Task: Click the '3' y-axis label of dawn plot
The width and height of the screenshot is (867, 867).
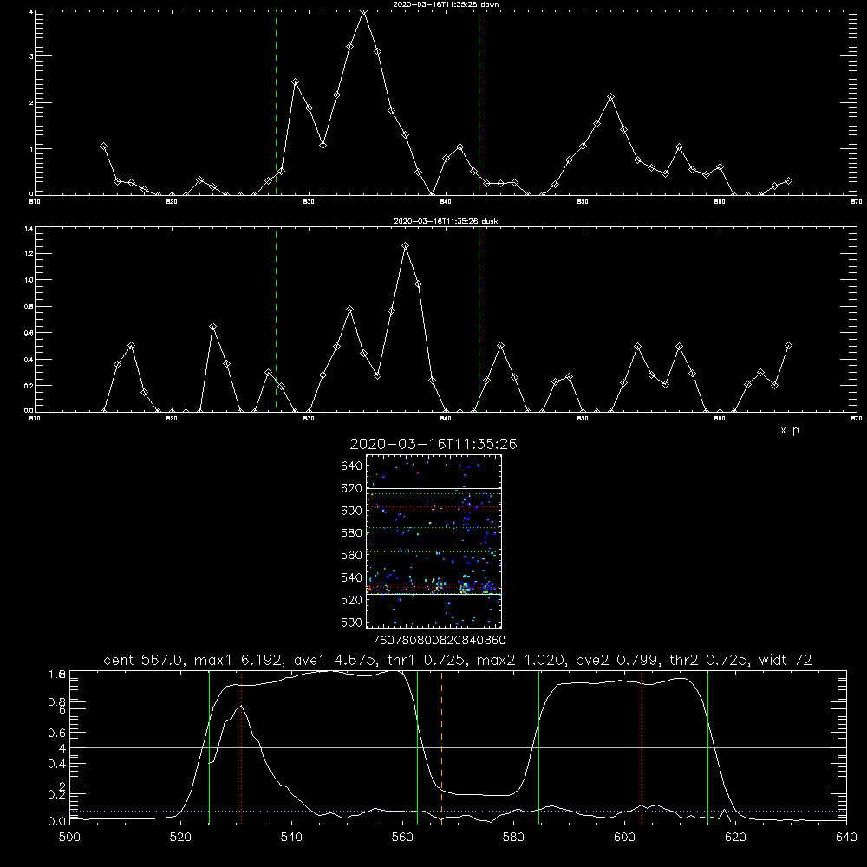Action: click(x=31, y=56)
